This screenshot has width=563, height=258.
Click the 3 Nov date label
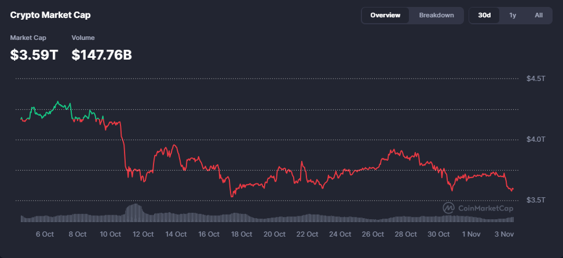[x=504, y=234]
